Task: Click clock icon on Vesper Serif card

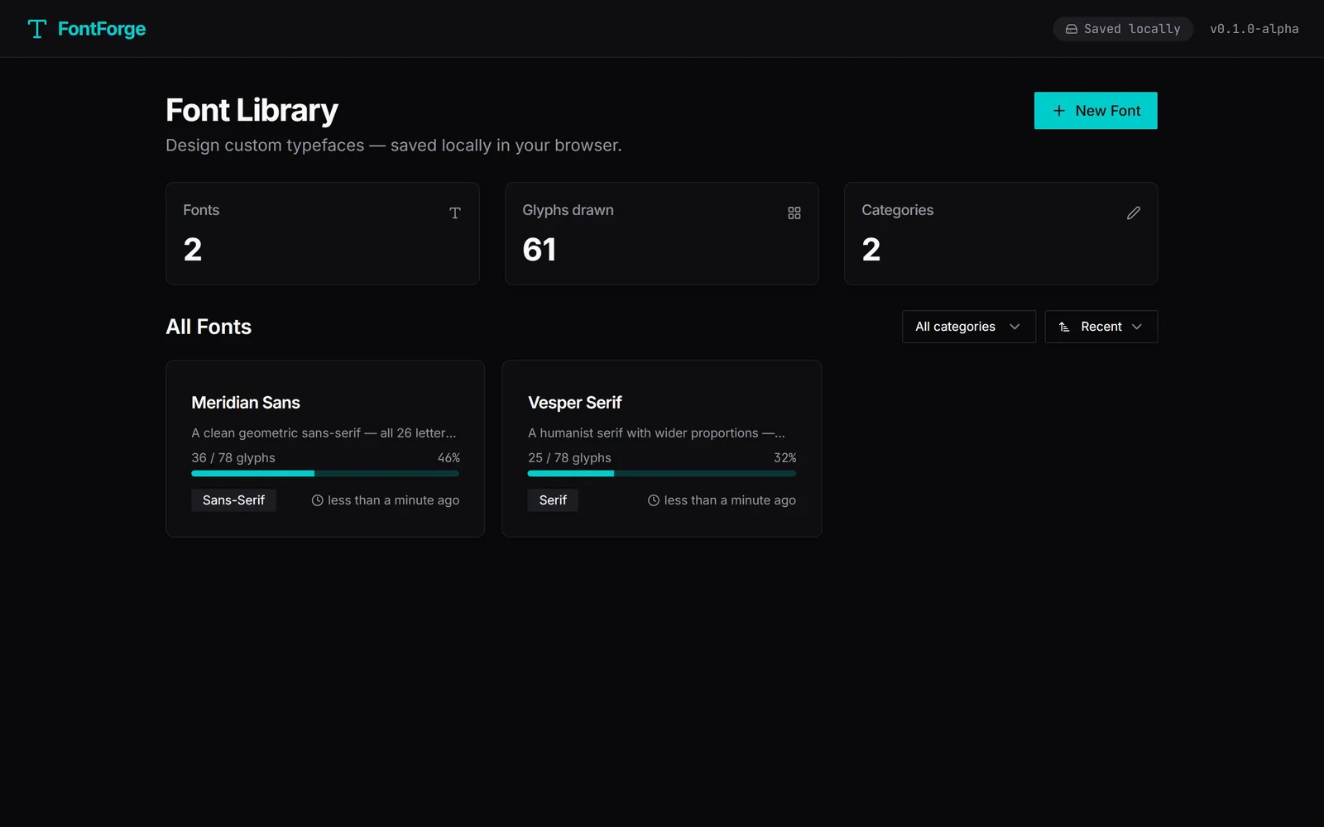Action: click(x=654, y=500)
